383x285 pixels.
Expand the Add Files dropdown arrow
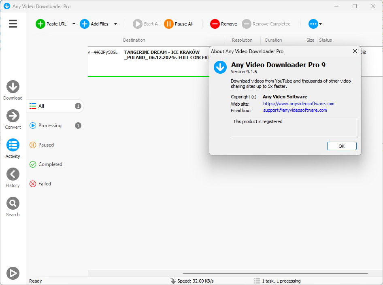(x=115, y=24)
